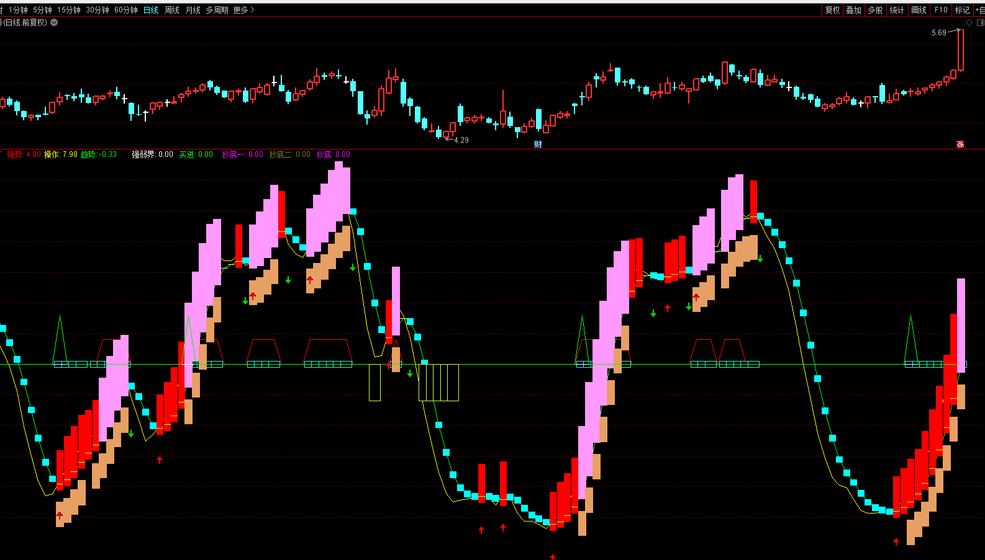
Task: Expand the 更多 periods menu
Action: [243, 10]
